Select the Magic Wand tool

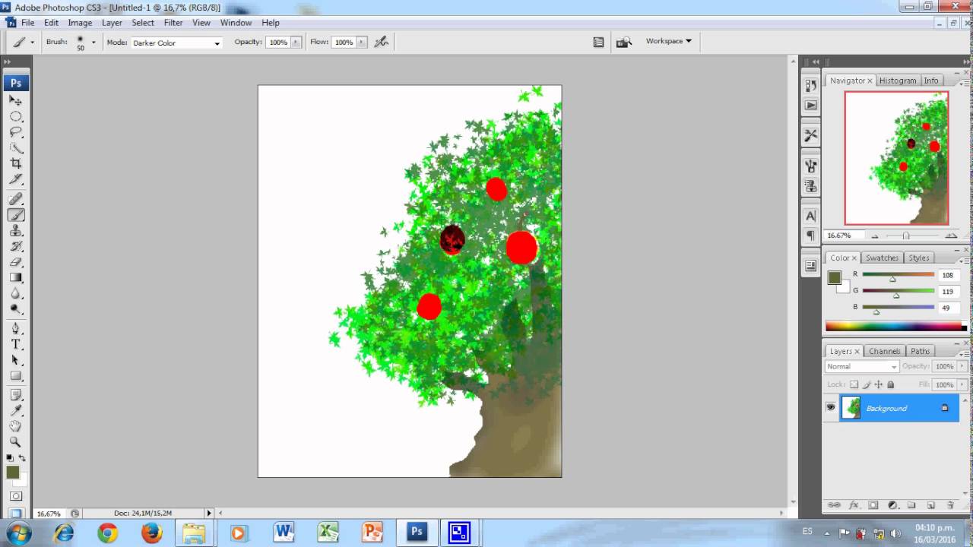[16, 148]
